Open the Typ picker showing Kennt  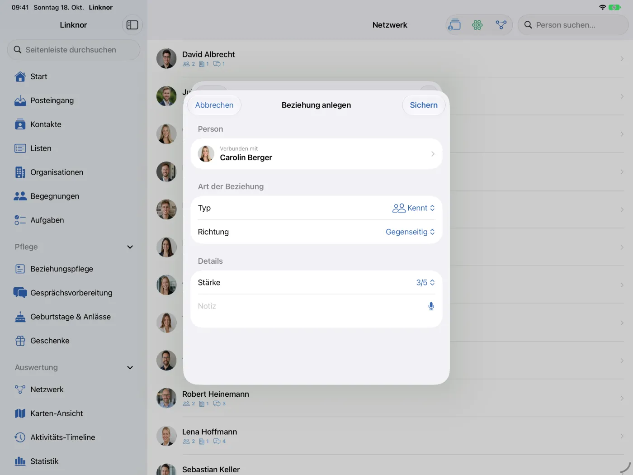click(413, 208)
